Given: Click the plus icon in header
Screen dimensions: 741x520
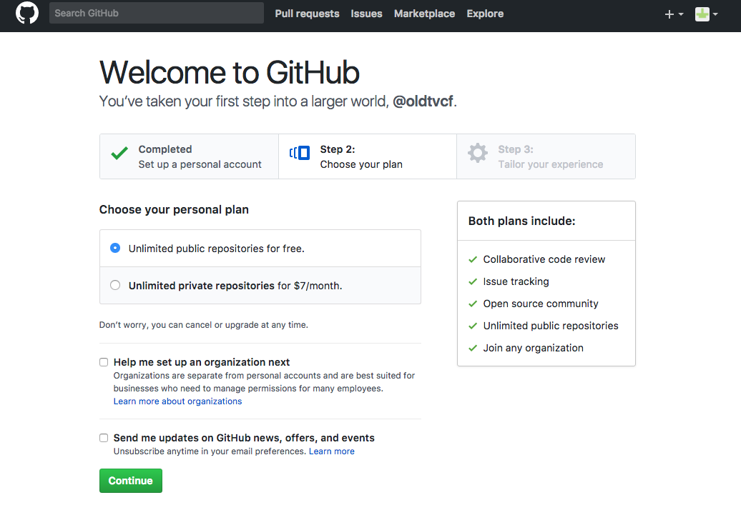Looking at the screenshot, I should pyautogui.click(x=669, y=14).
